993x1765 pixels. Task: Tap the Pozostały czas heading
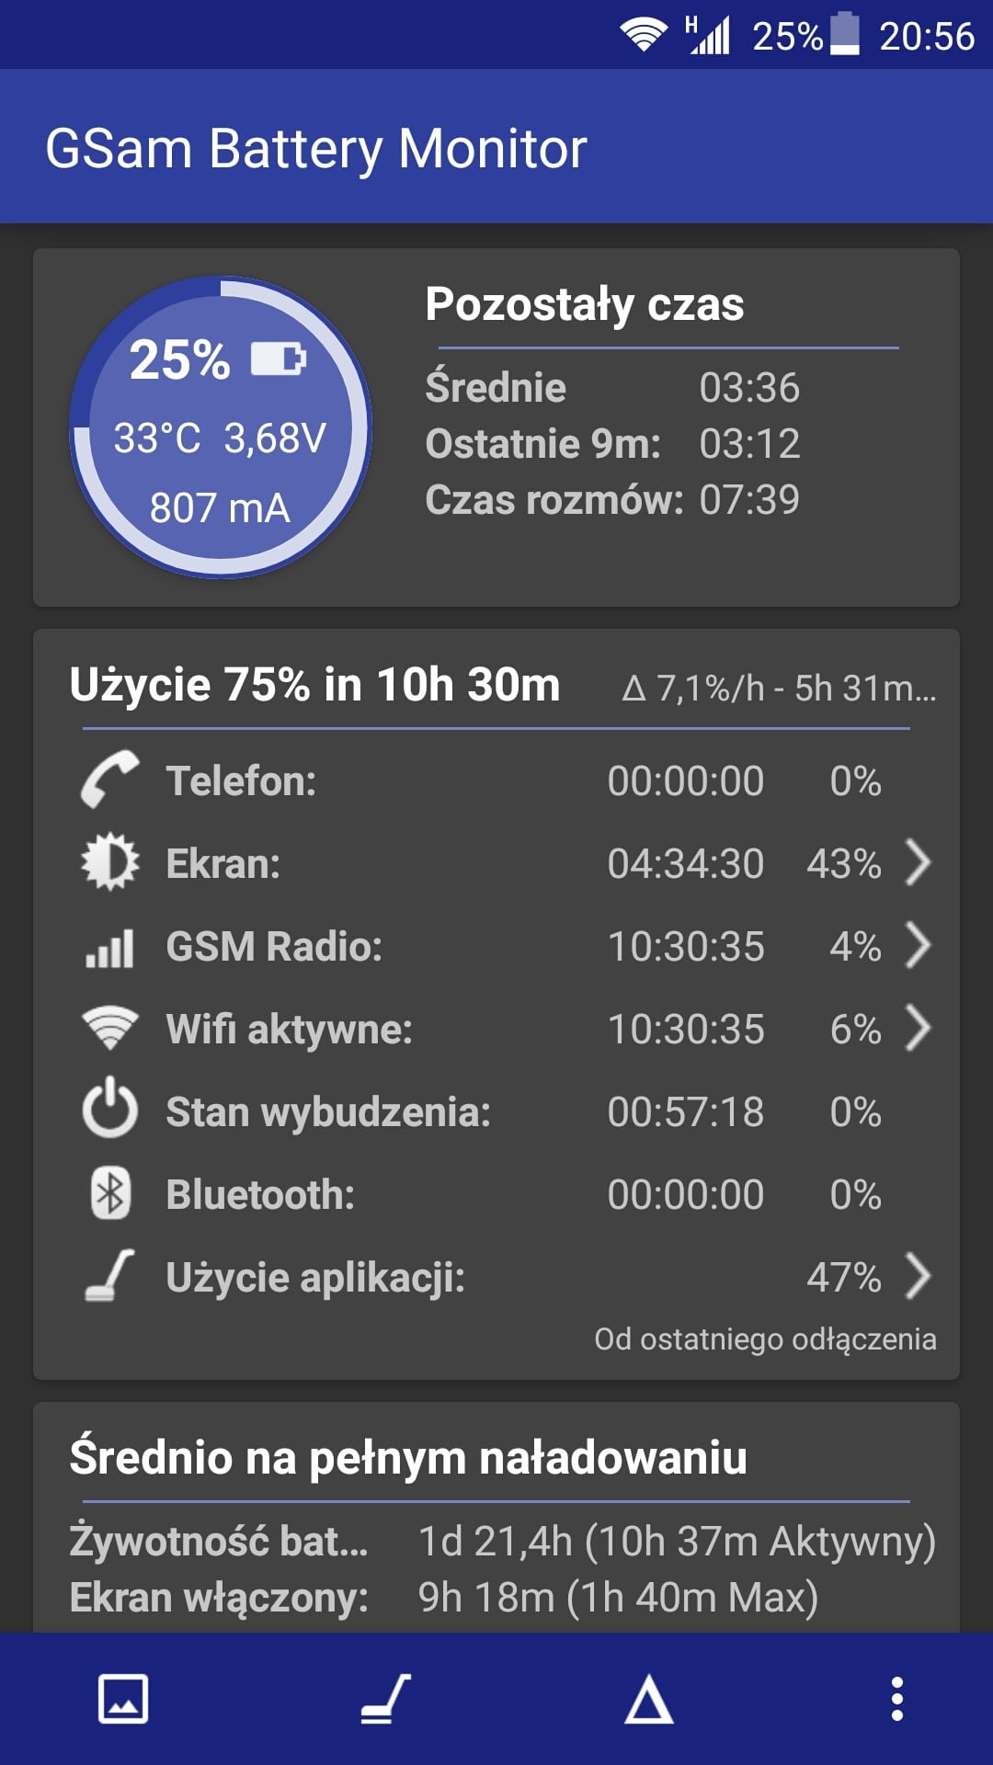(x=585, y=304)
